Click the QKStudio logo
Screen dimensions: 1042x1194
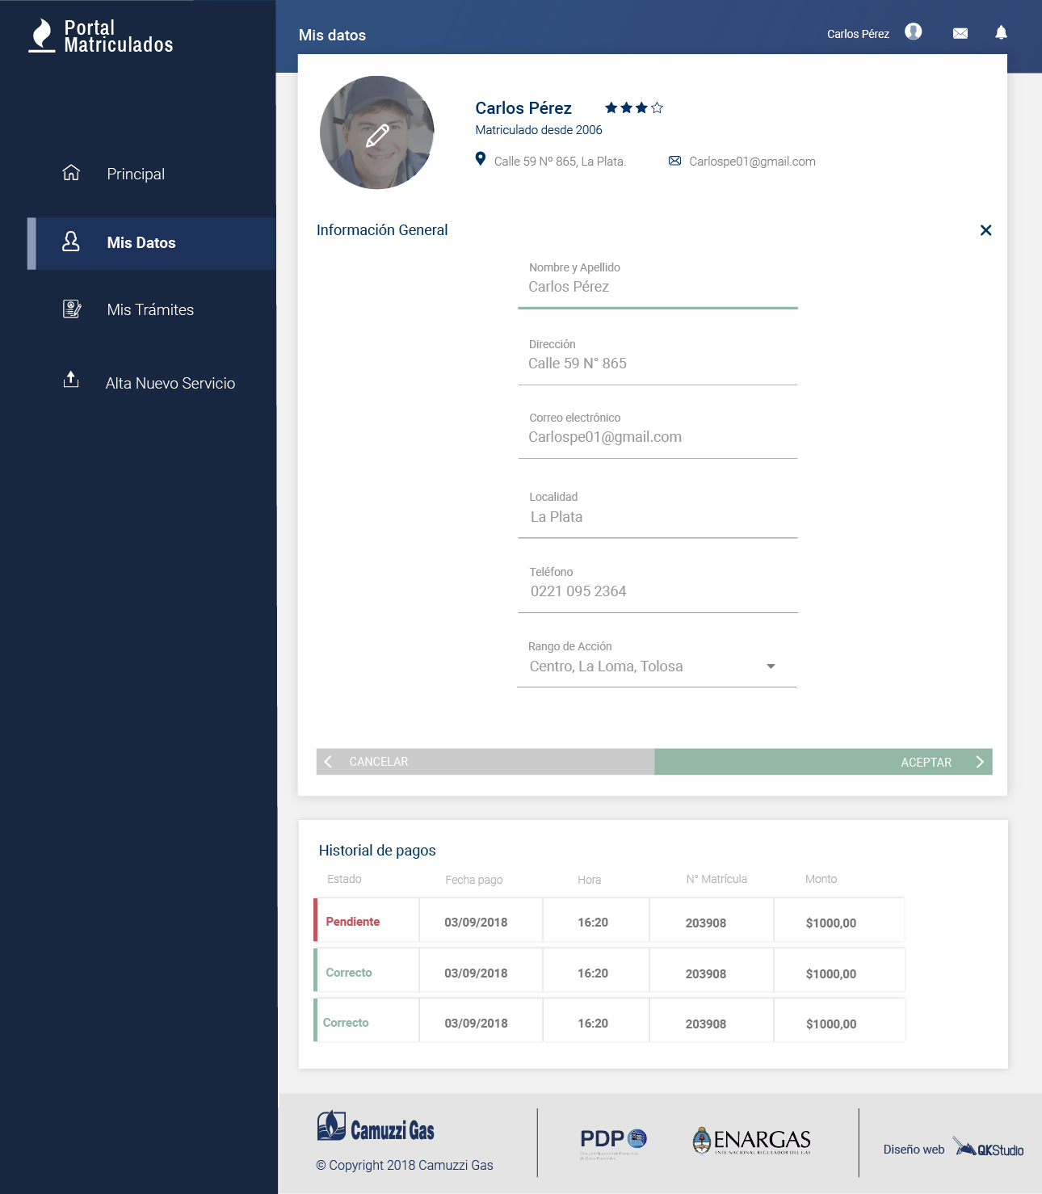click(x=988, y=1147)
